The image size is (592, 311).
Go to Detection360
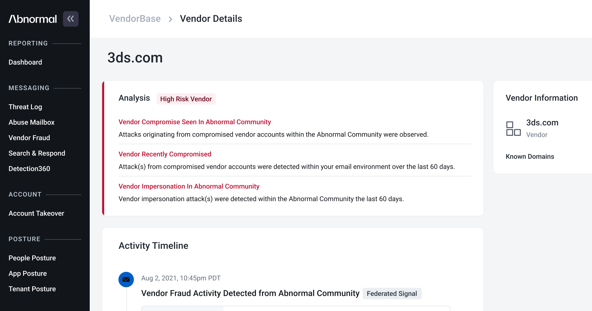click(x=29, y=169)
